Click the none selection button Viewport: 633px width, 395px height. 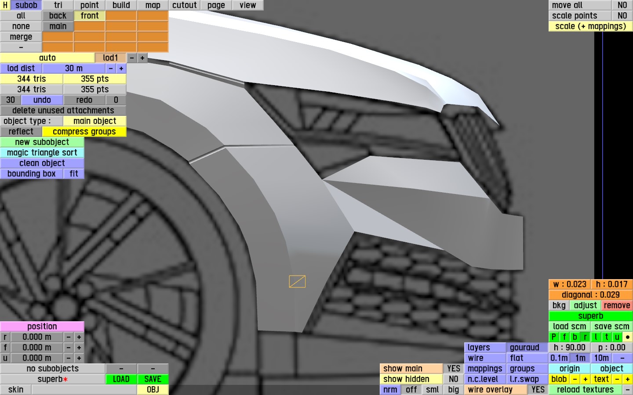[21, 26]
